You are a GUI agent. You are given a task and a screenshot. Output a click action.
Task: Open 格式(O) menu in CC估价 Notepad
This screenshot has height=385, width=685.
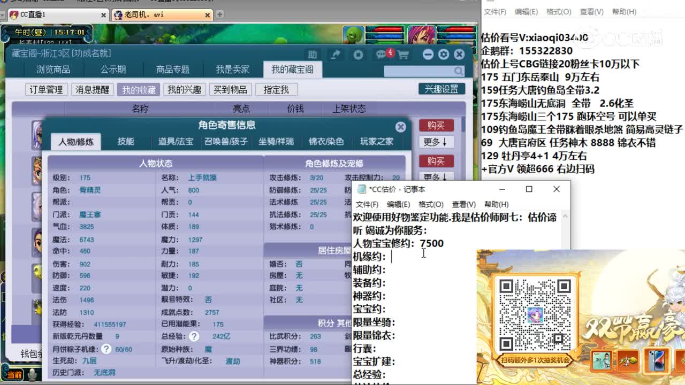[431, 204]
